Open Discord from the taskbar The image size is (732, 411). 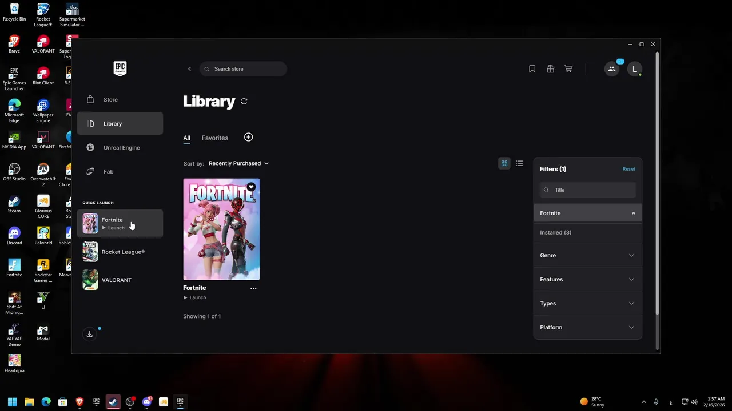147,402
